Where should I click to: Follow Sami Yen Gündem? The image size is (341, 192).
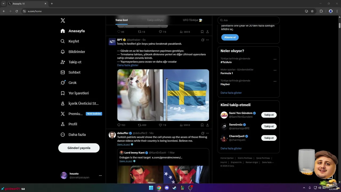pyautogui.click(x=269, y=115)
